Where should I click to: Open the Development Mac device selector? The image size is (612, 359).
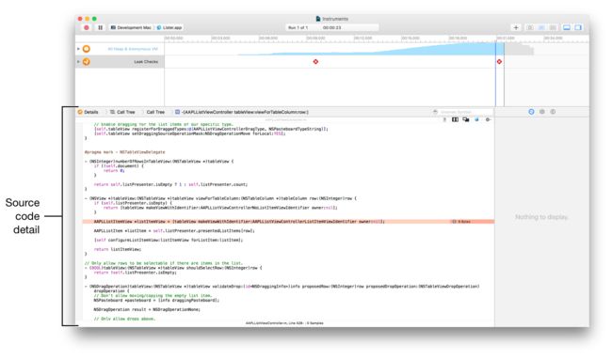(x=131, y=27)
